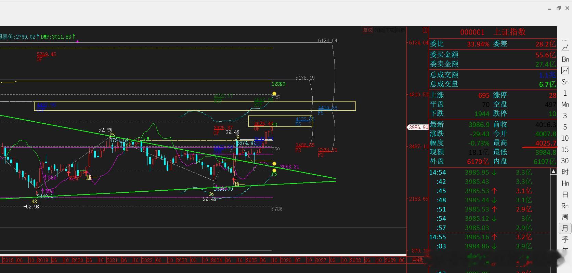This screenshot has width=572, height=273.
Task: Click the 委买金额 55.6亿 value
Action: (x=546, y=55)
